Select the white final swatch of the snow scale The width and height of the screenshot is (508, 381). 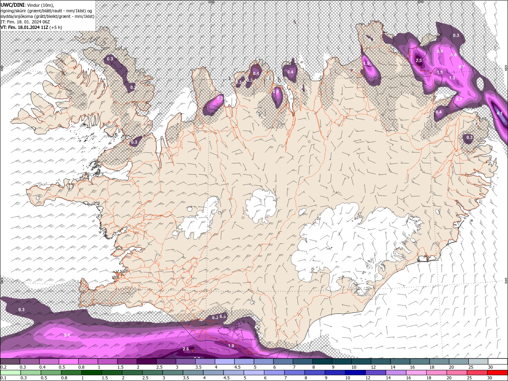click(x=498, y=362)
